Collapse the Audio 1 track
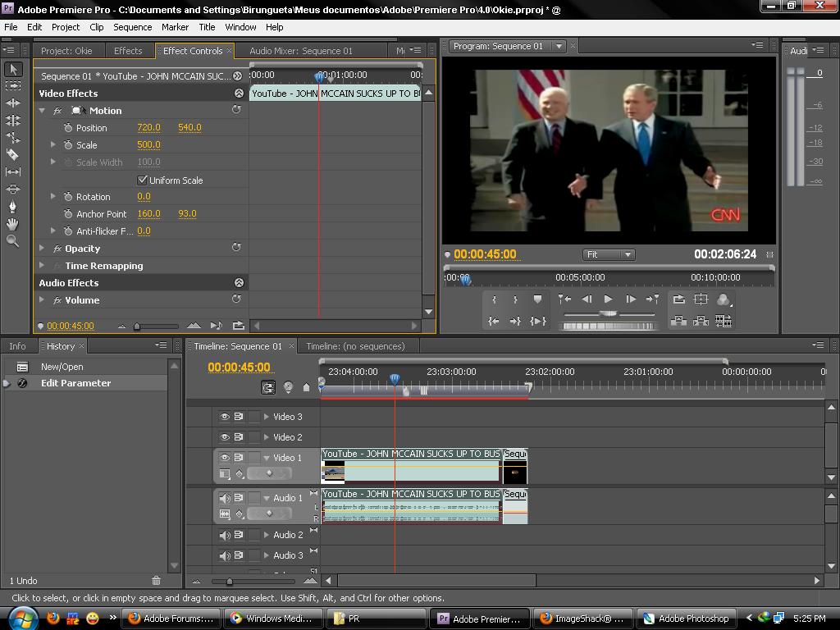 tap(267, 498)
